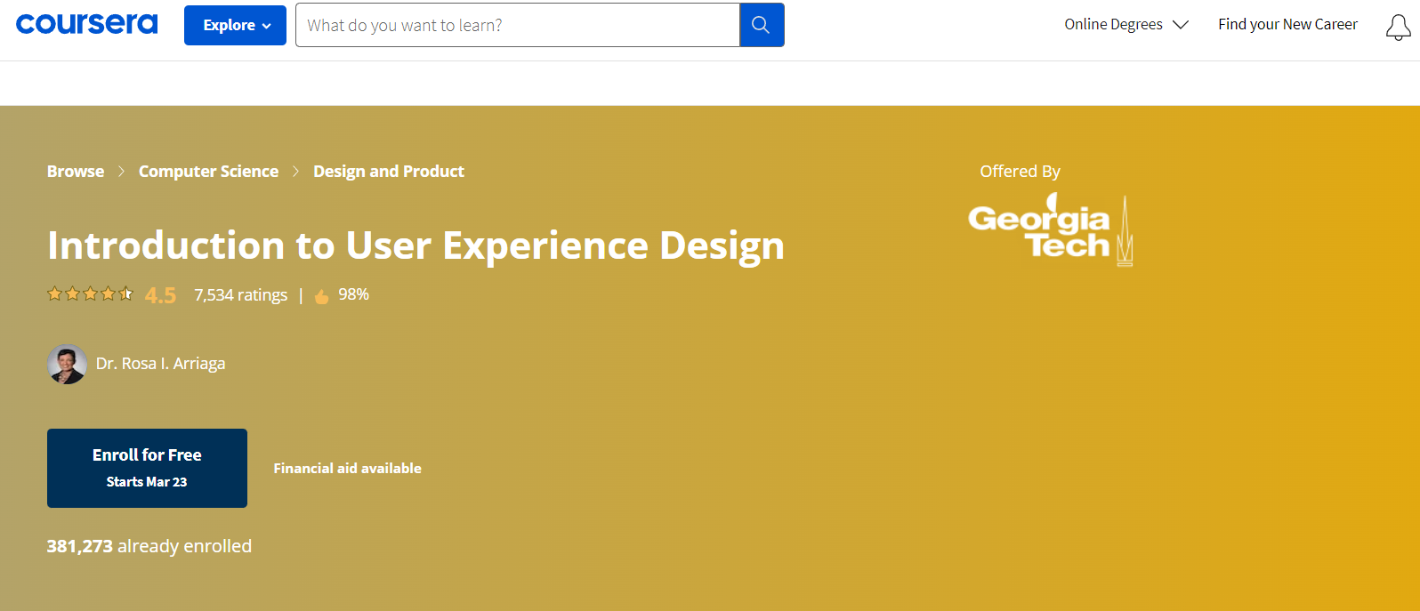1420x611 pixels.
Task: Expand the Explore dropdown menu
Action: coord(235,25)
